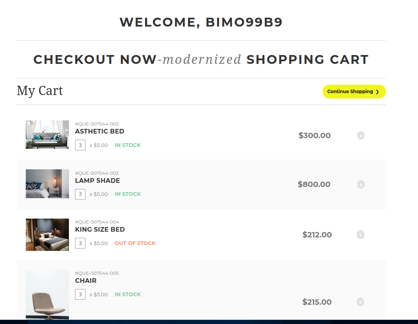This screenshot has height=324, width=418.
Task: Select the KING SIZE BED title
Action: (x=100, y=229)
